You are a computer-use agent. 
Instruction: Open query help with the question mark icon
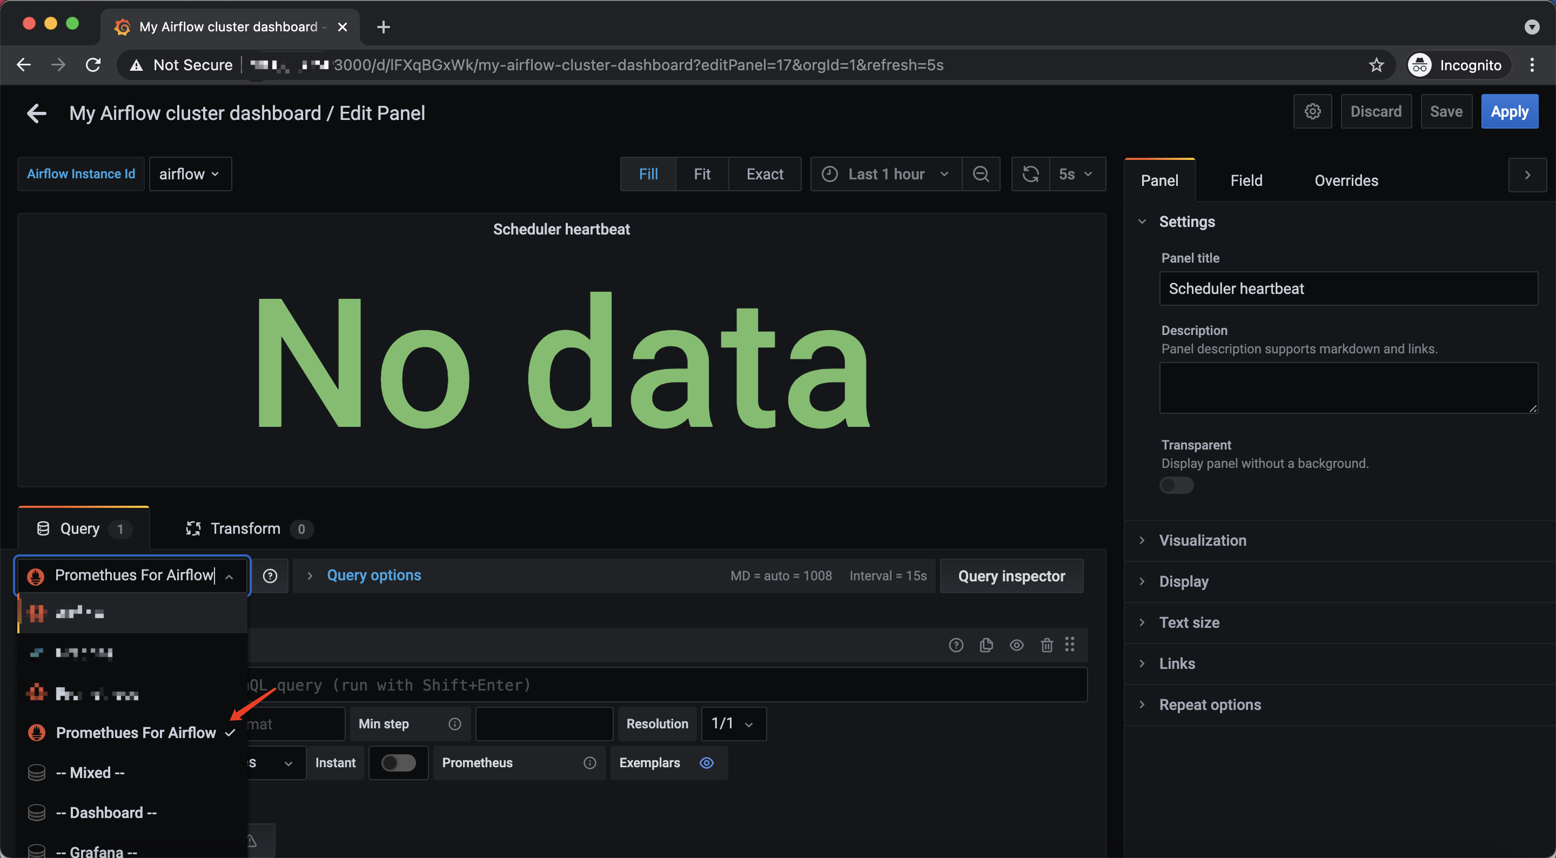click(x=956, y=645)
